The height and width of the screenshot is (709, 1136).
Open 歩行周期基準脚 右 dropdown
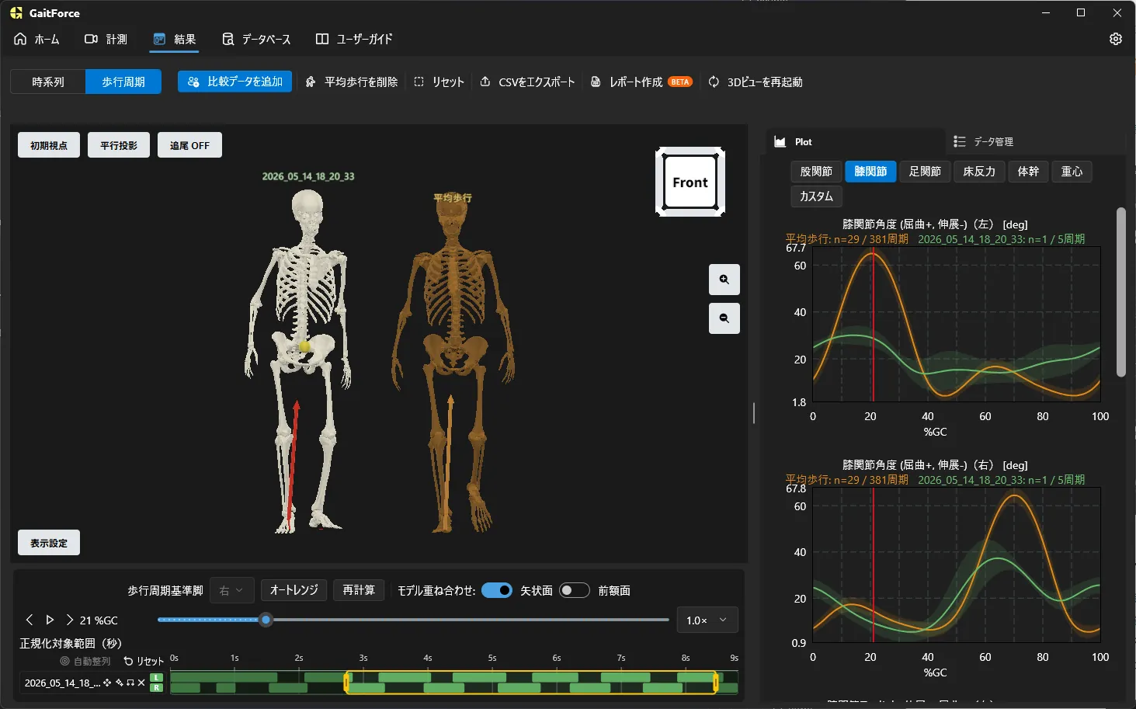(231, 590)
